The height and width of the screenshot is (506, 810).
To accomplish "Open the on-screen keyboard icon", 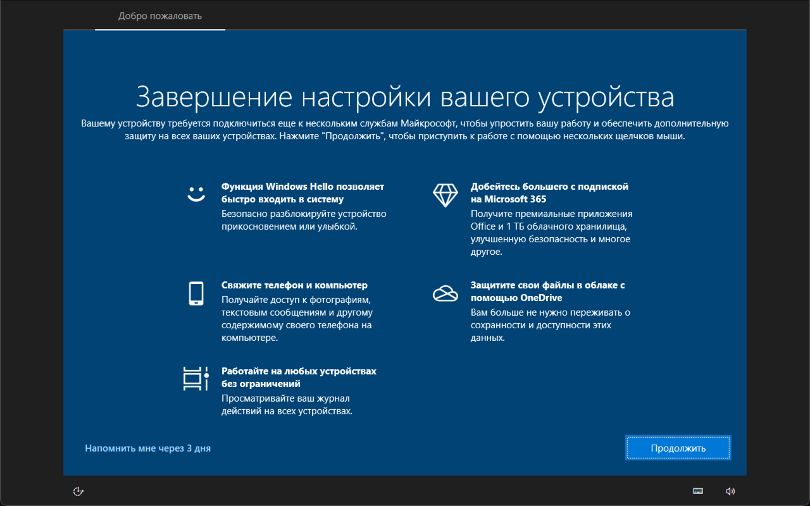I will [698, 491].
